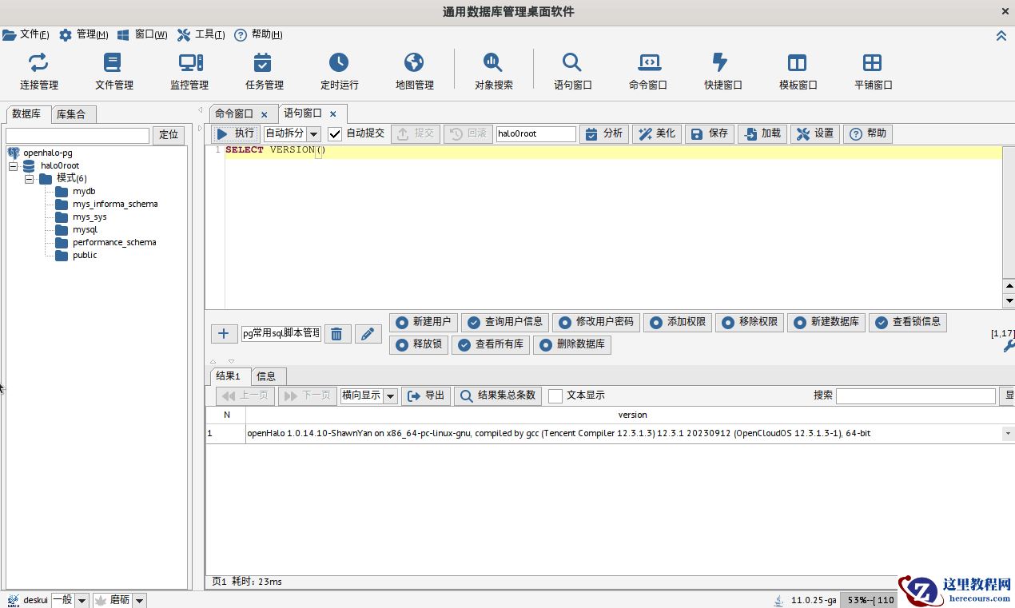Click 分析 analyze button

point(604,133)
